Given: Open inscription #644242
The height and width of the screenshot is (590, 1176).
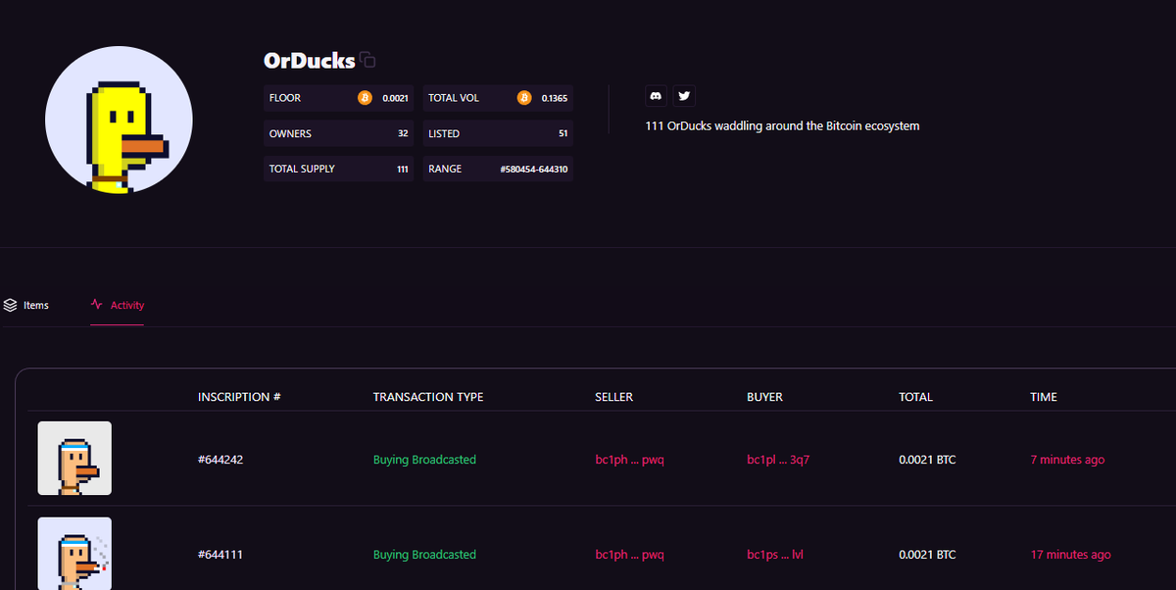Looking at the screenshot, I should coord(220,460).
